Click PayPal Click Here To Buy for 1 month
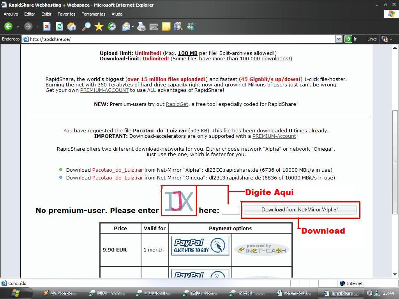Viewport: 399px width, 299px height. tap(200, 246)
